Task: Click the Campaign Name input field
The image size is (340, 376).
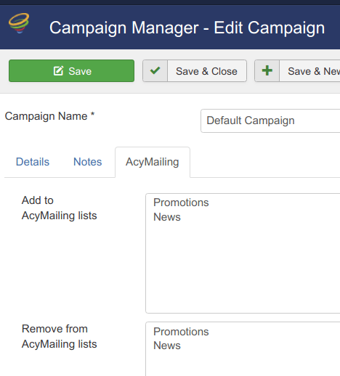Action: coord(270,120)
